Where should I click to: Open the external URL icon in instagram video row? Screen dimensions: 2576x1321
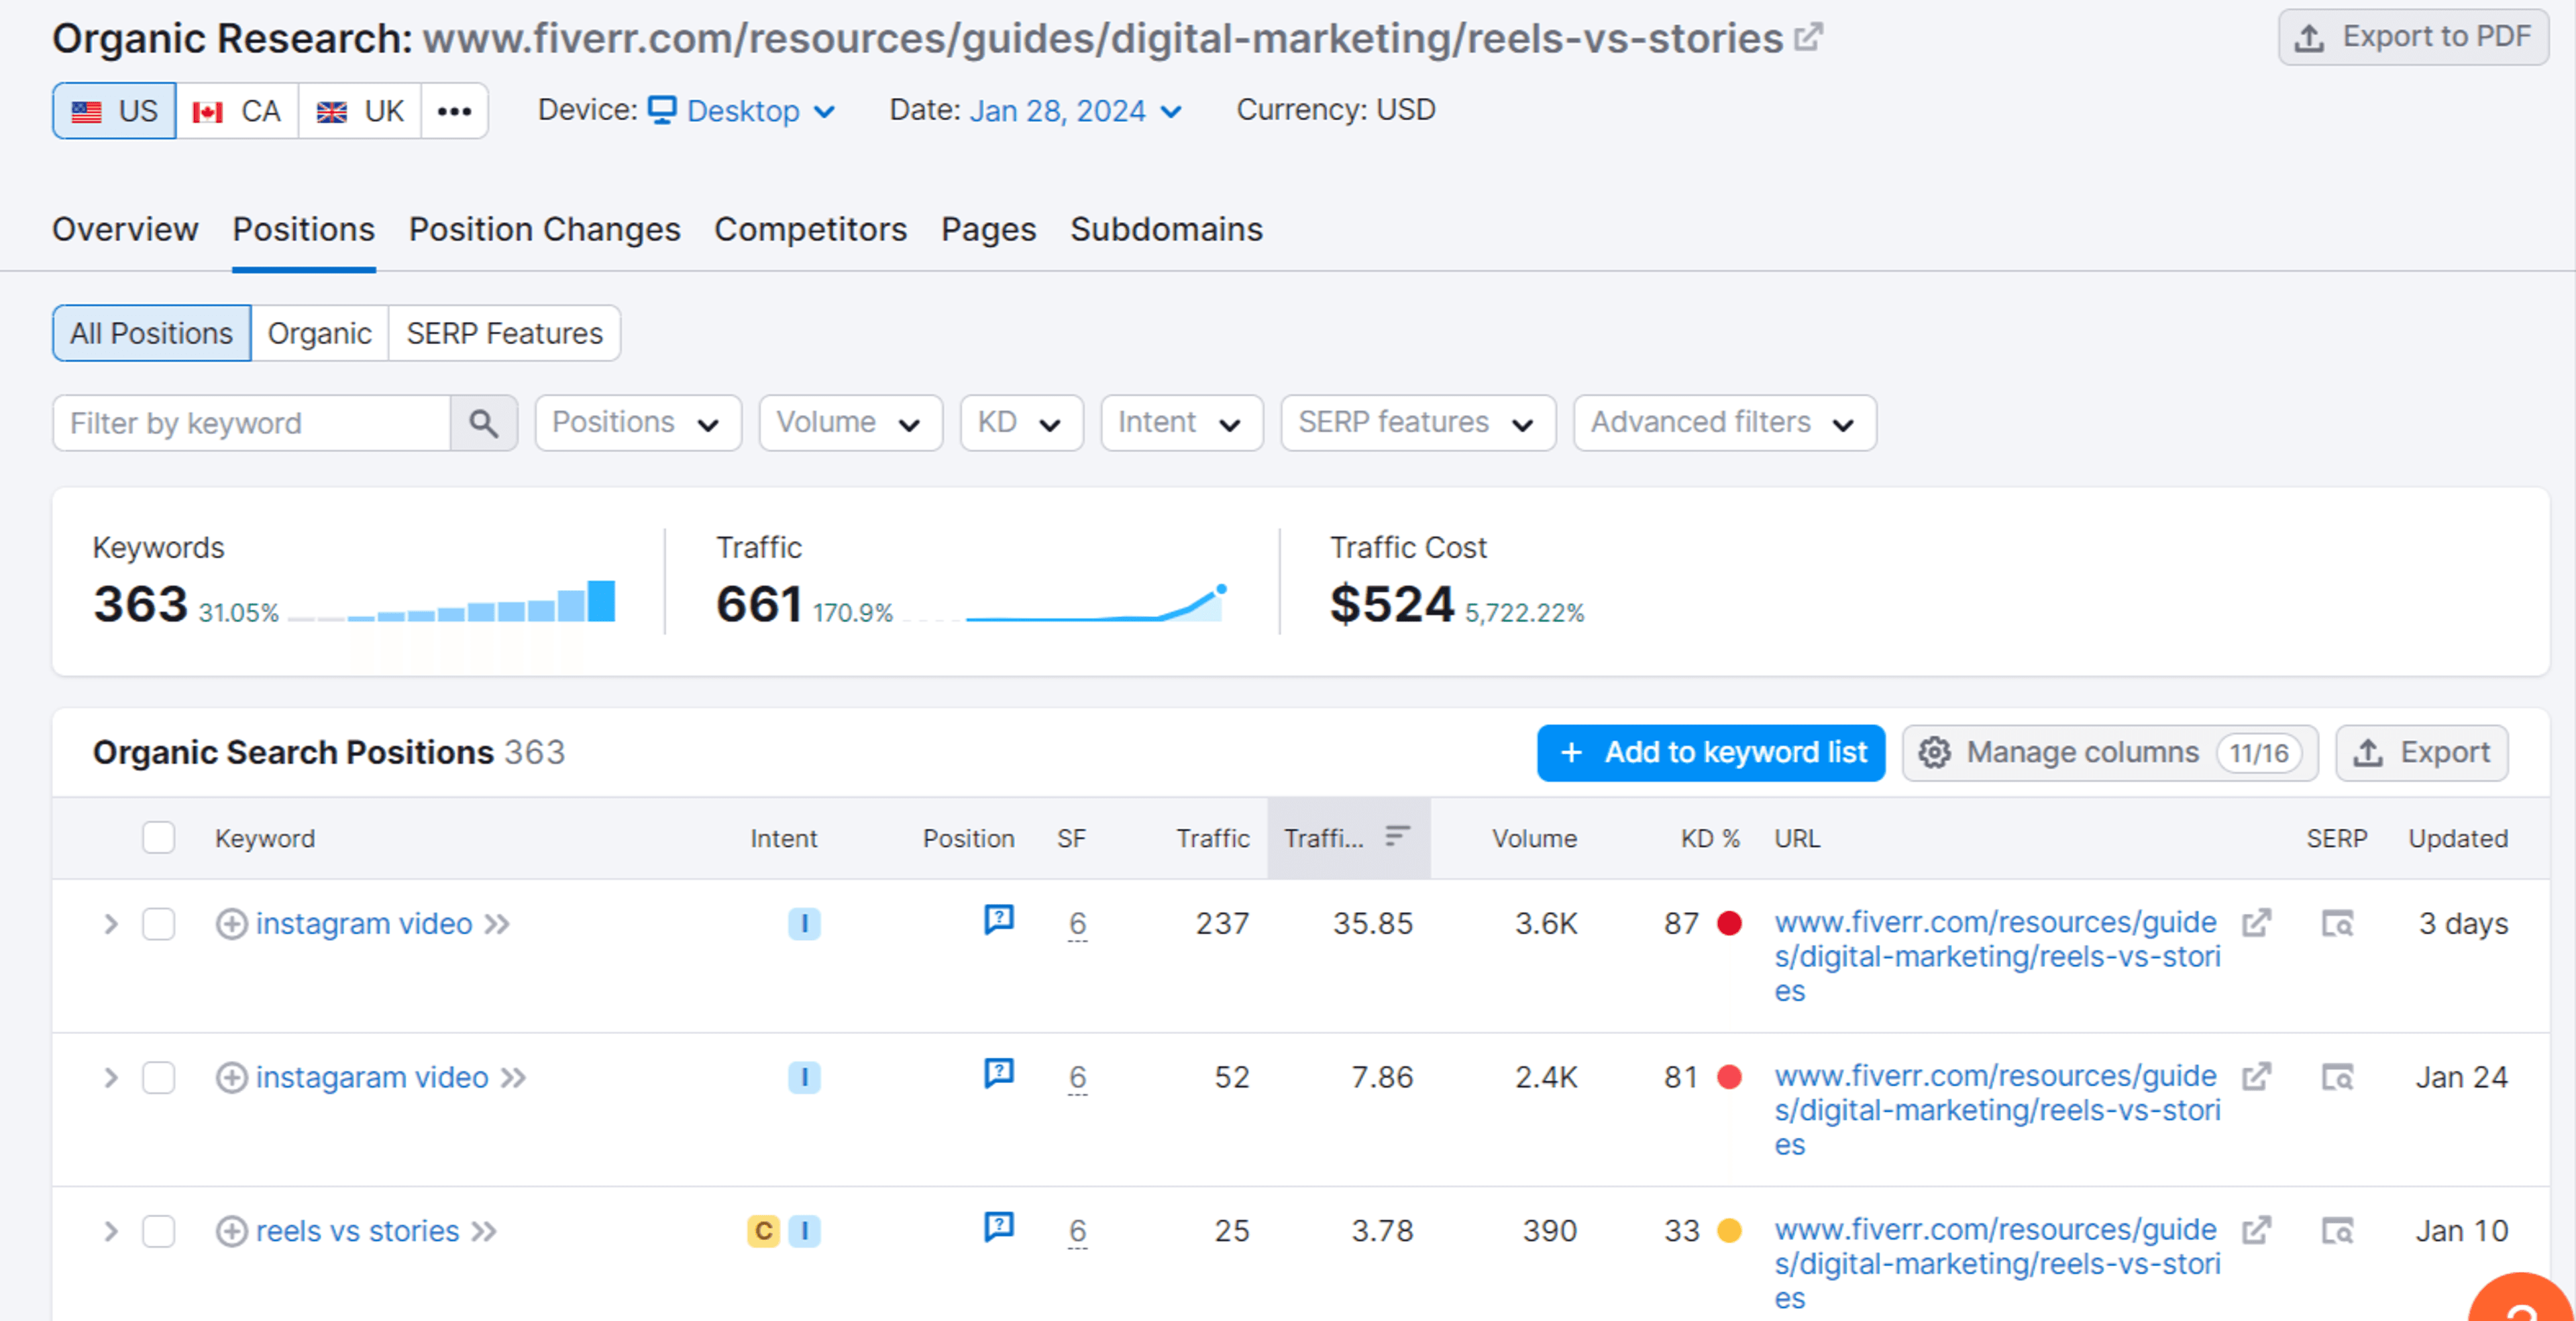coord(2256,923)
